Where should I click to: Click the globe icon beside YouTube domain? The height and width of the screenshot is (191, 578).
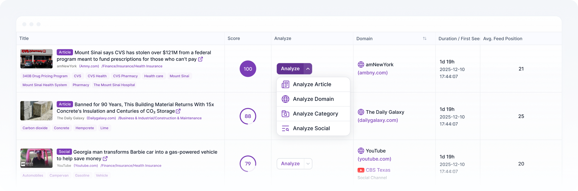point(361,151)
